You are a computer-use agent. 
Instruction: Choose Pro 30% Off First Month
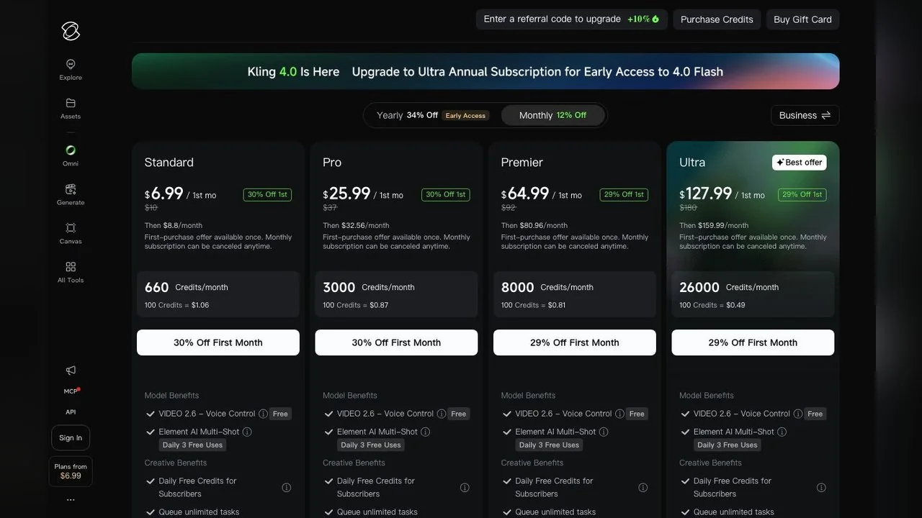point(396,342)
